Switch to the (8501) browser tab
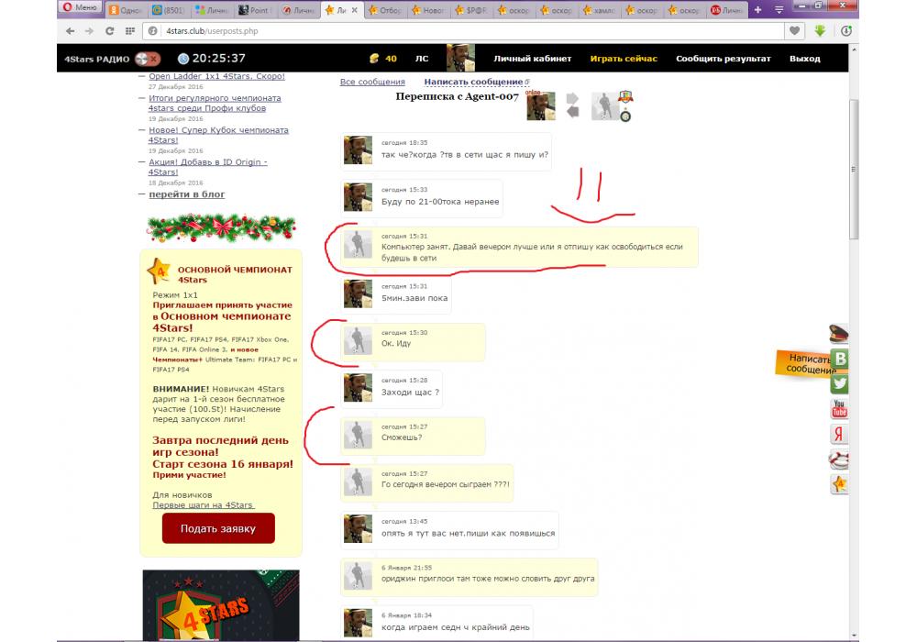Image resolution: width=917 pixels, height=642 pixels. (169, 10)
